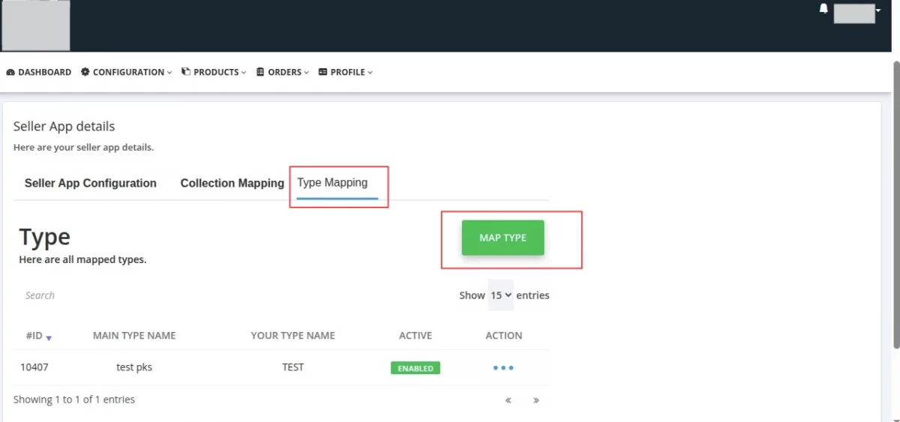Select the 'TEST' your type name cell
Viewport: 900px width, 422px height.
tap(293, 367)
